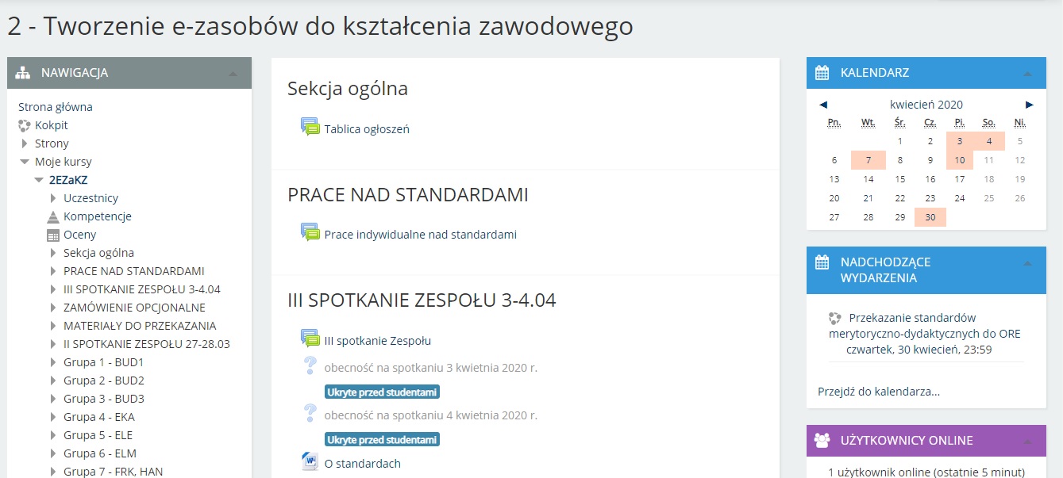Screen dimensions: 1063x478
Task: Select highlighted day 30 in calendar
Action: [x=930, y=218]
